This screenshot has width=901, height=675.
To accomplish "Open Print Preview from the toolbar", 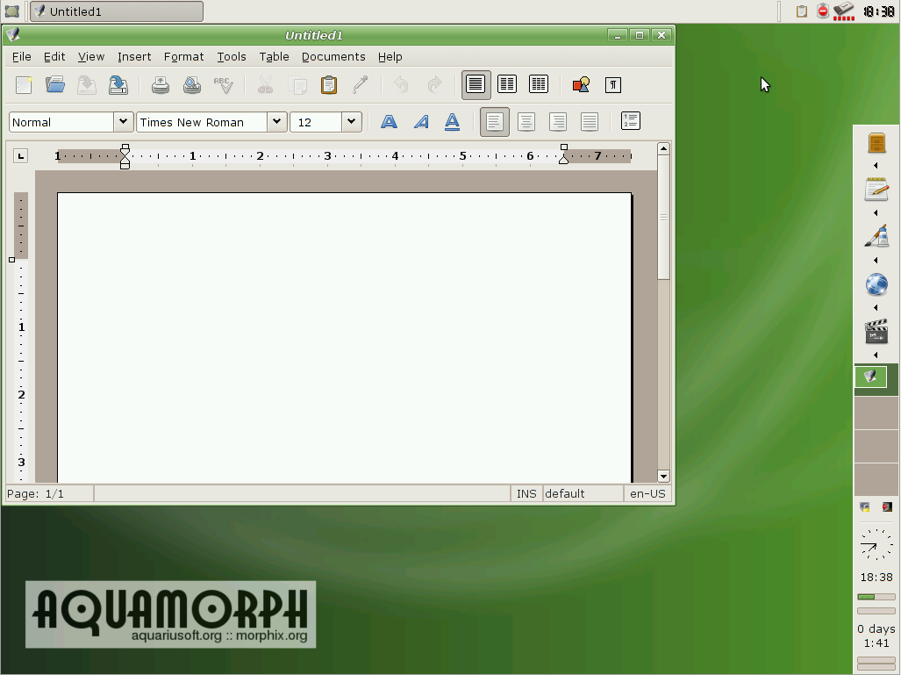I will pos(191,85).
